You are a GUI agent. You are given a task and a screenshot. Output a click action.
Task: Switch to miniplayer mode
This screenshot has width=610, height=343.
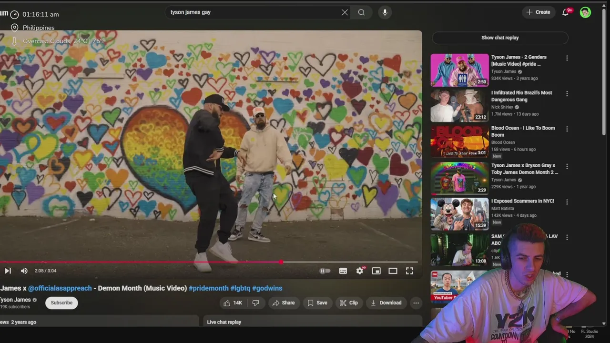376,271
